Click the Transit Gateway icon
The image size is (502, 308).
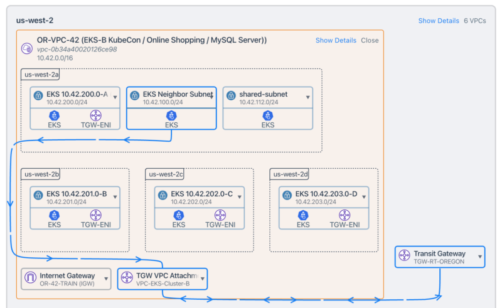click(x=404, y=255)
